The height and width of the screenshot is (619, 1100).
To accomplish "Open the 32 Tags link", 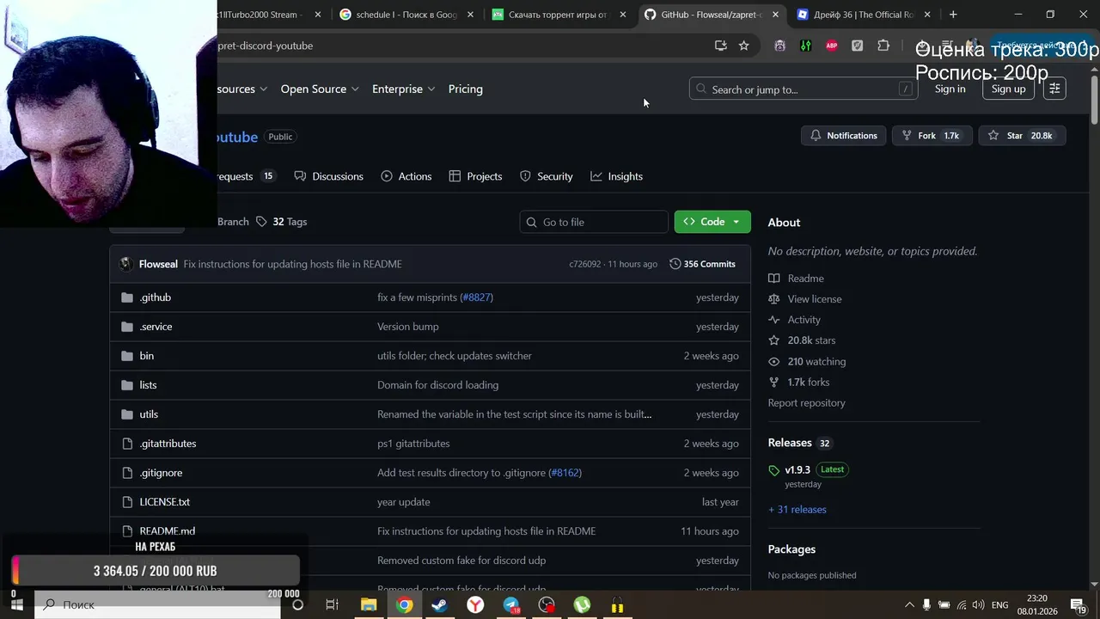I will [281, 222].
